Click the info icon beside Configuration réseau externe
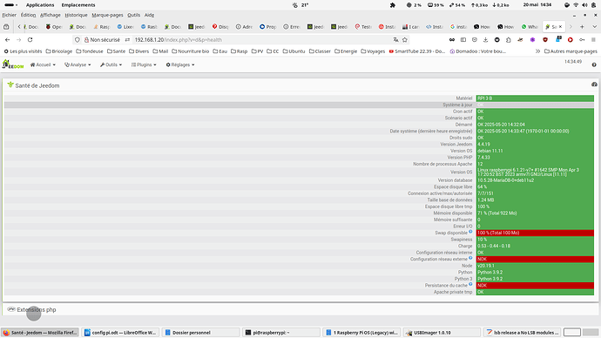 coord(470,258)
